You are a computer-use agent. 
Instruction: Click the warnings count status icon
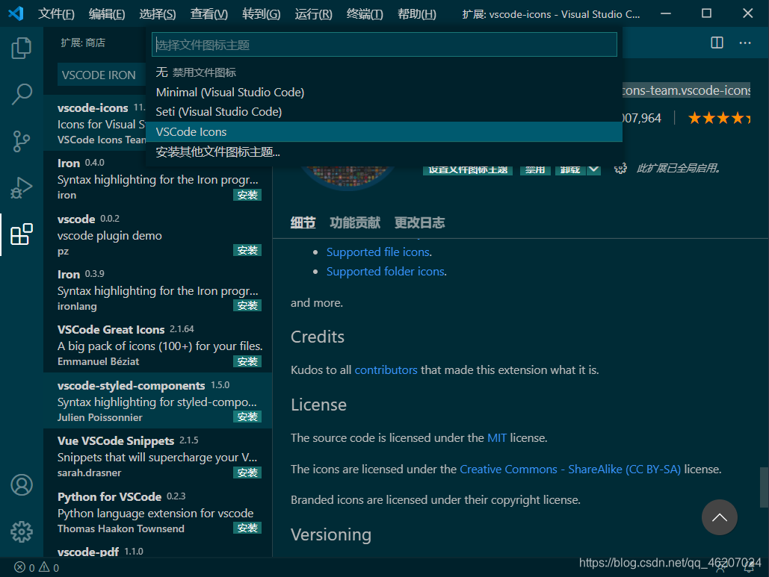45,567
